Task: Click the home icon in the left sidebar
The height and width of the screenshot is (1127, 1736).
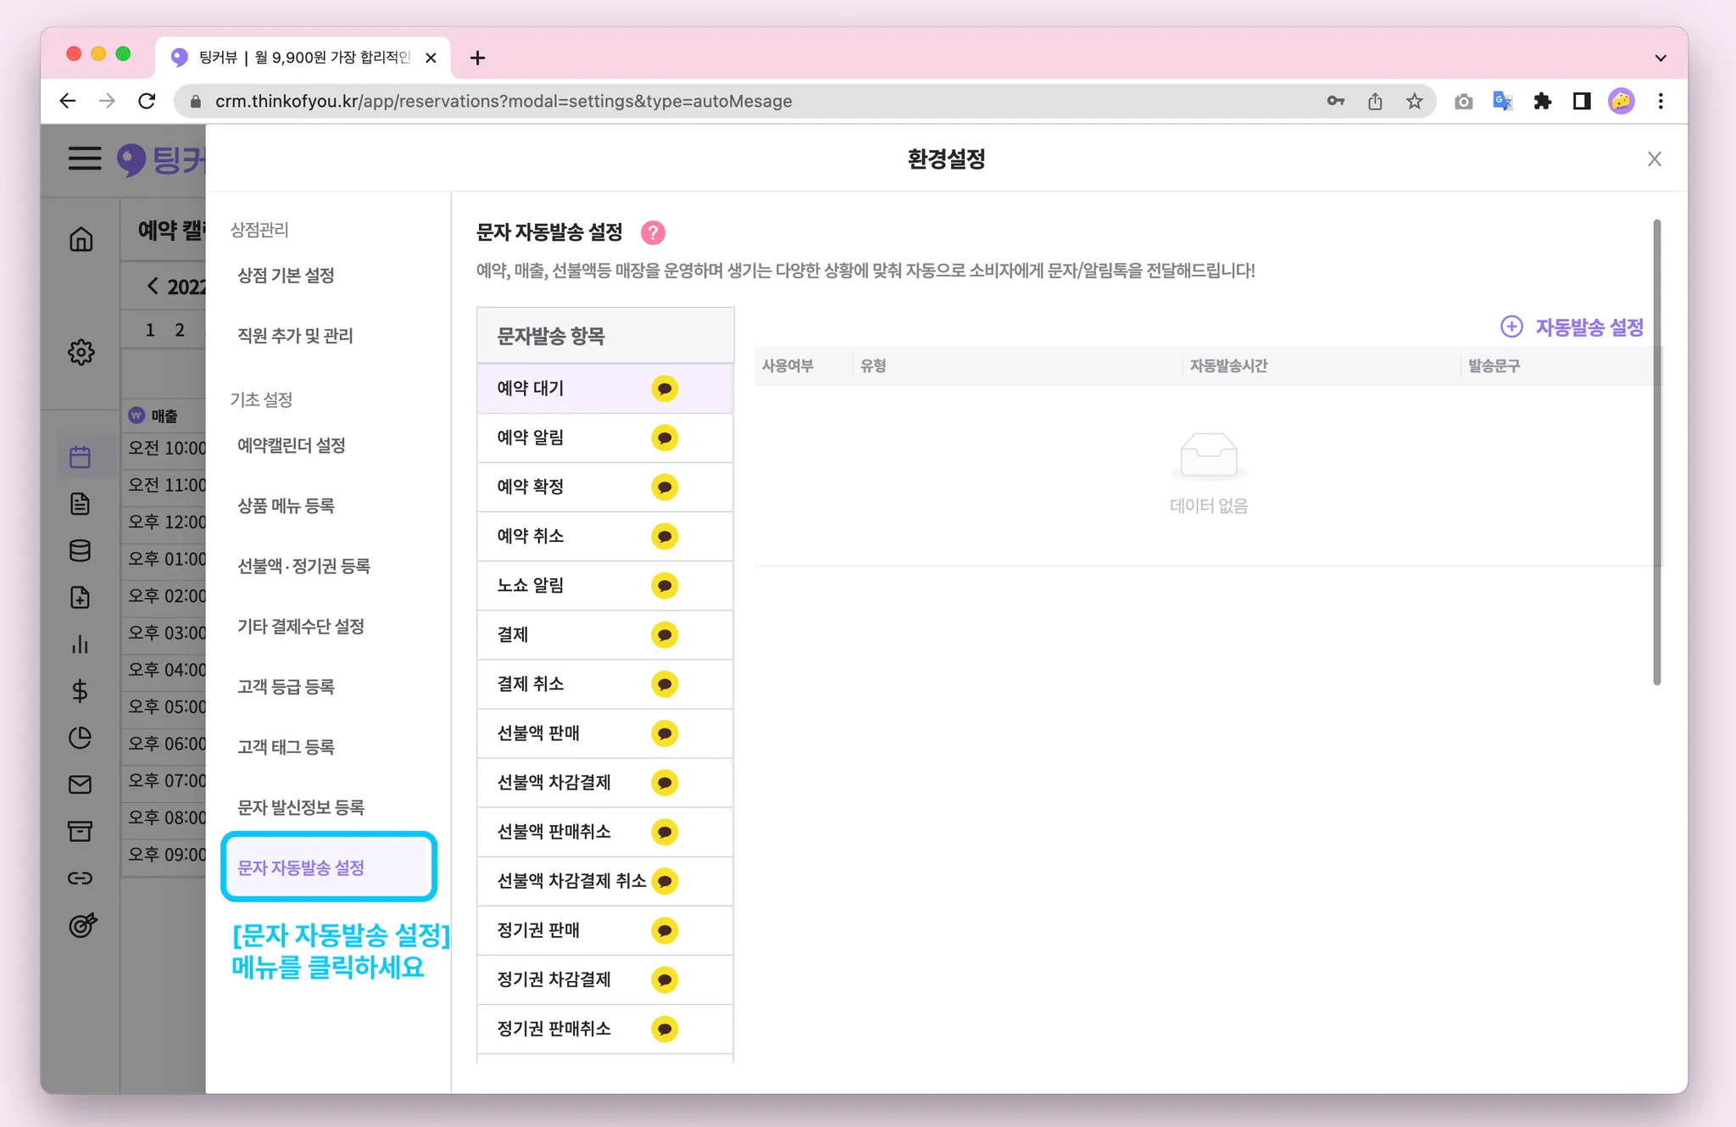Action: [x=81, y=239]
